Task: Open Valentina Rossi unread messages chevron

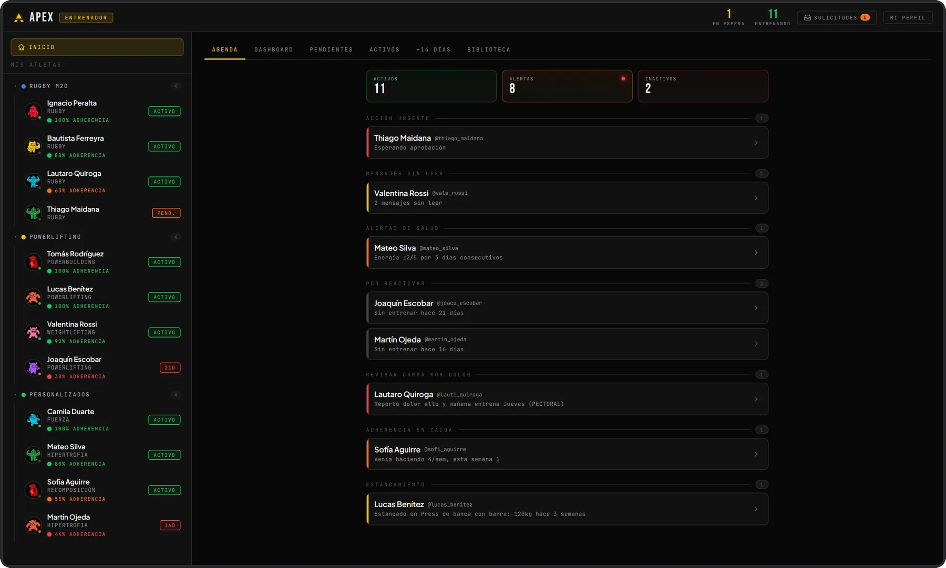Action: coord(756,198)
